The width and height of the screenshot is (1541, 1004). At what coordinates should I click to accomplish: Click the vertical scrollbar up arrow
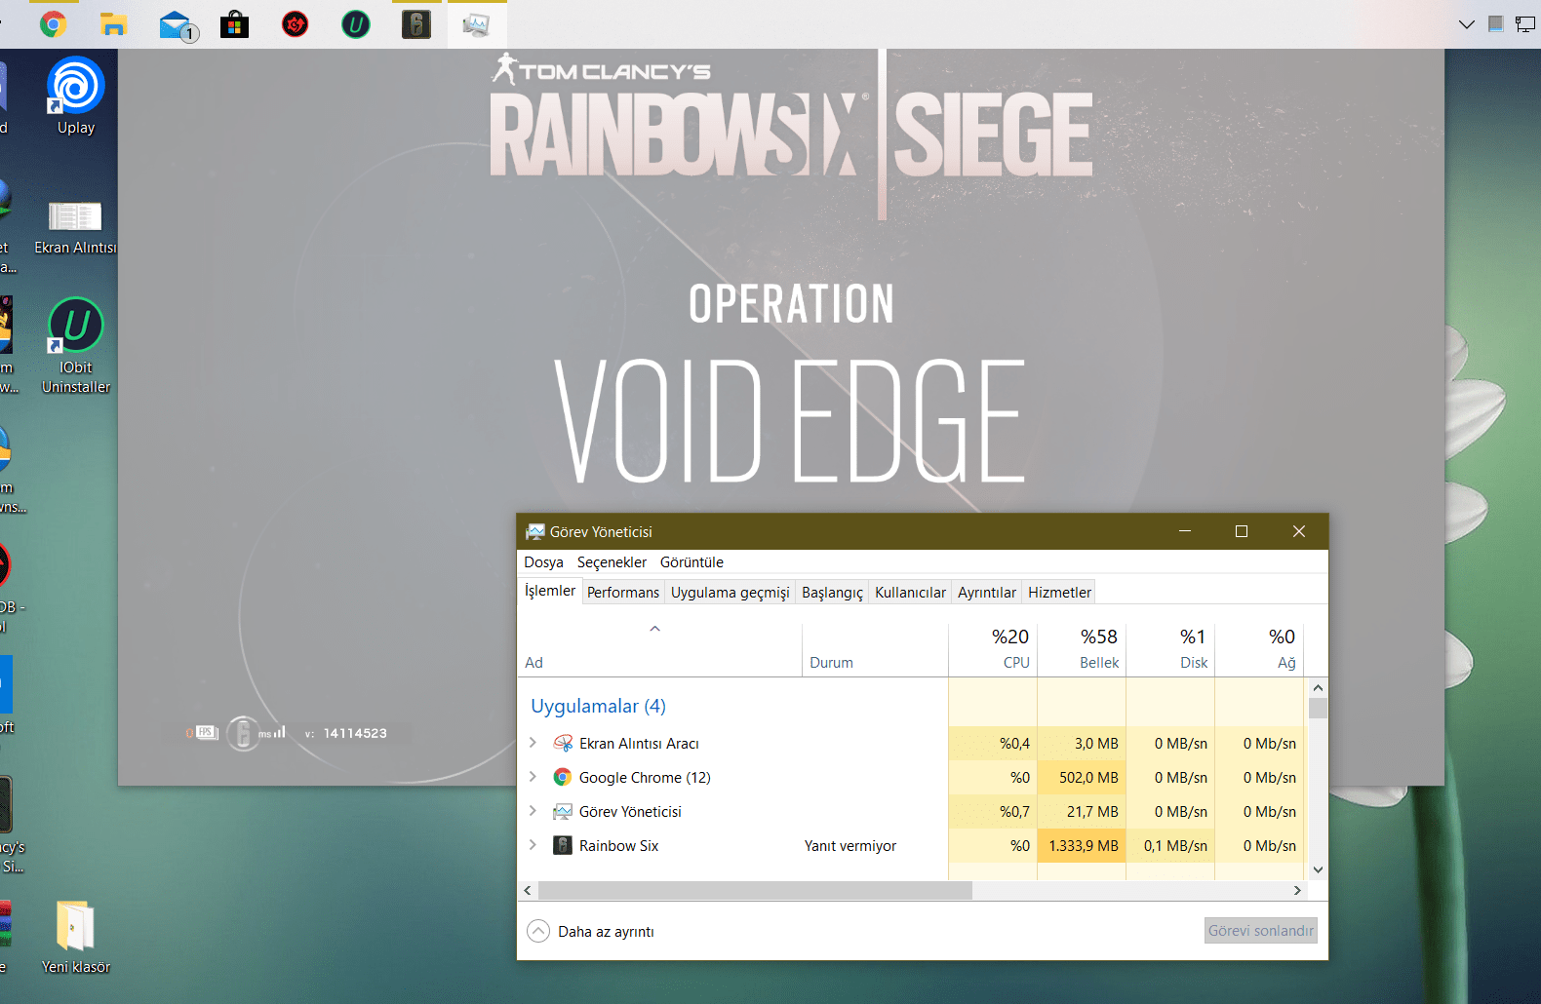click(x=1318, y=688)
